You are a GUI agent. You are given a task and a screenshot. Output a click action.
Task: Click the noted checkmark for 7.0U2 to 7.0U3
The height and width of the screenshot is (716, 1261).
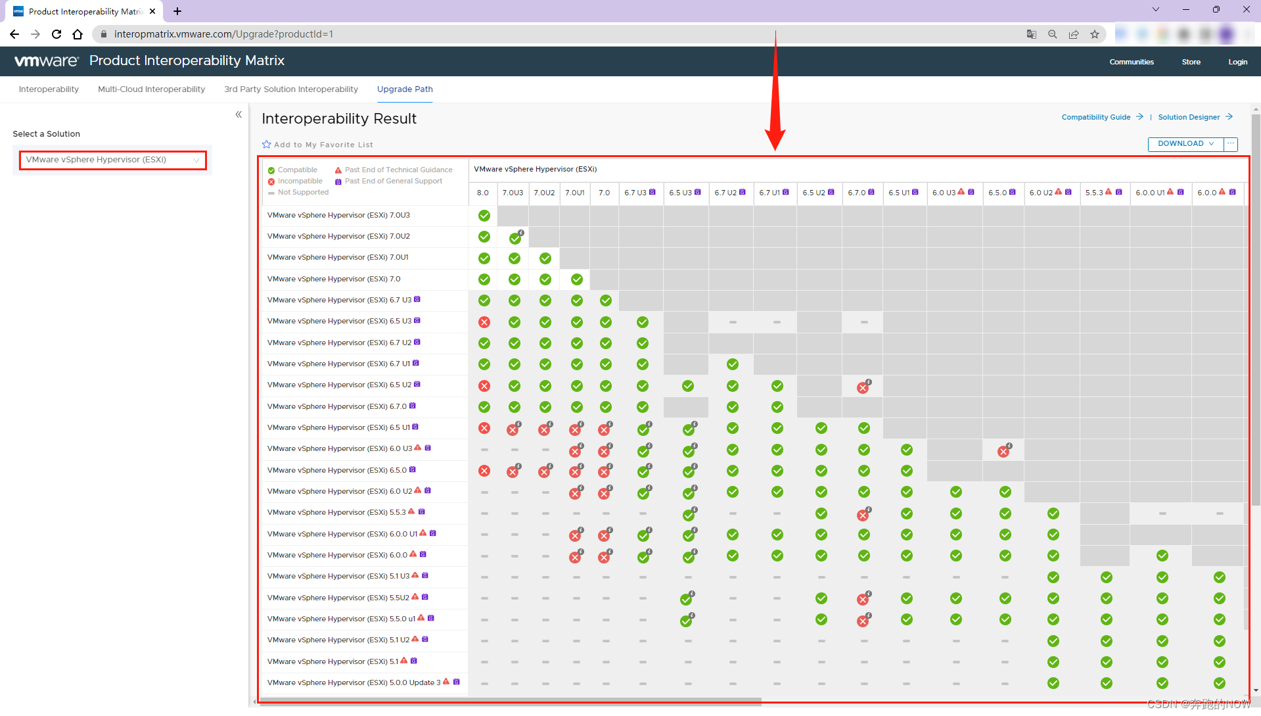516,237
